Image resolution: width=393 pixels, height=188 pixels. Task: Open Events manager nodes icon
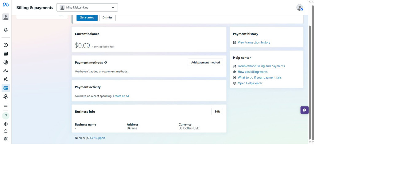[6, 97]
